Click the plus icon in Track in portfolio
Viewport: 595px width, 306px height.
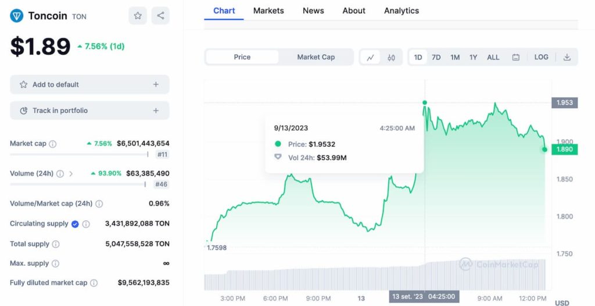point(156,111)
